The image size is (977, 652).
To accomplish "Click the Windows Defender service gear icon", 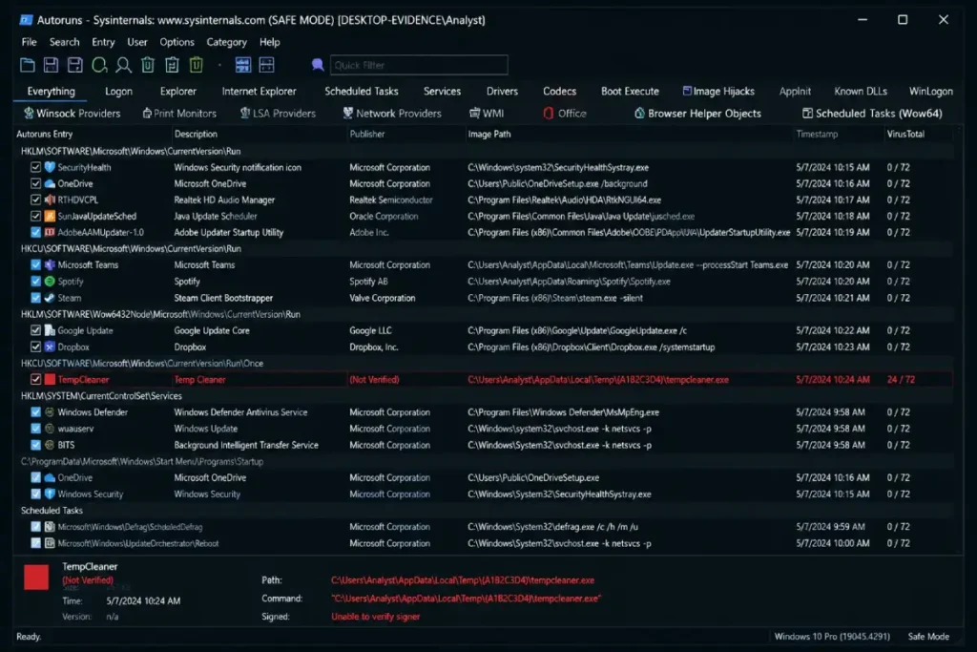I will [x=50, y=412].
